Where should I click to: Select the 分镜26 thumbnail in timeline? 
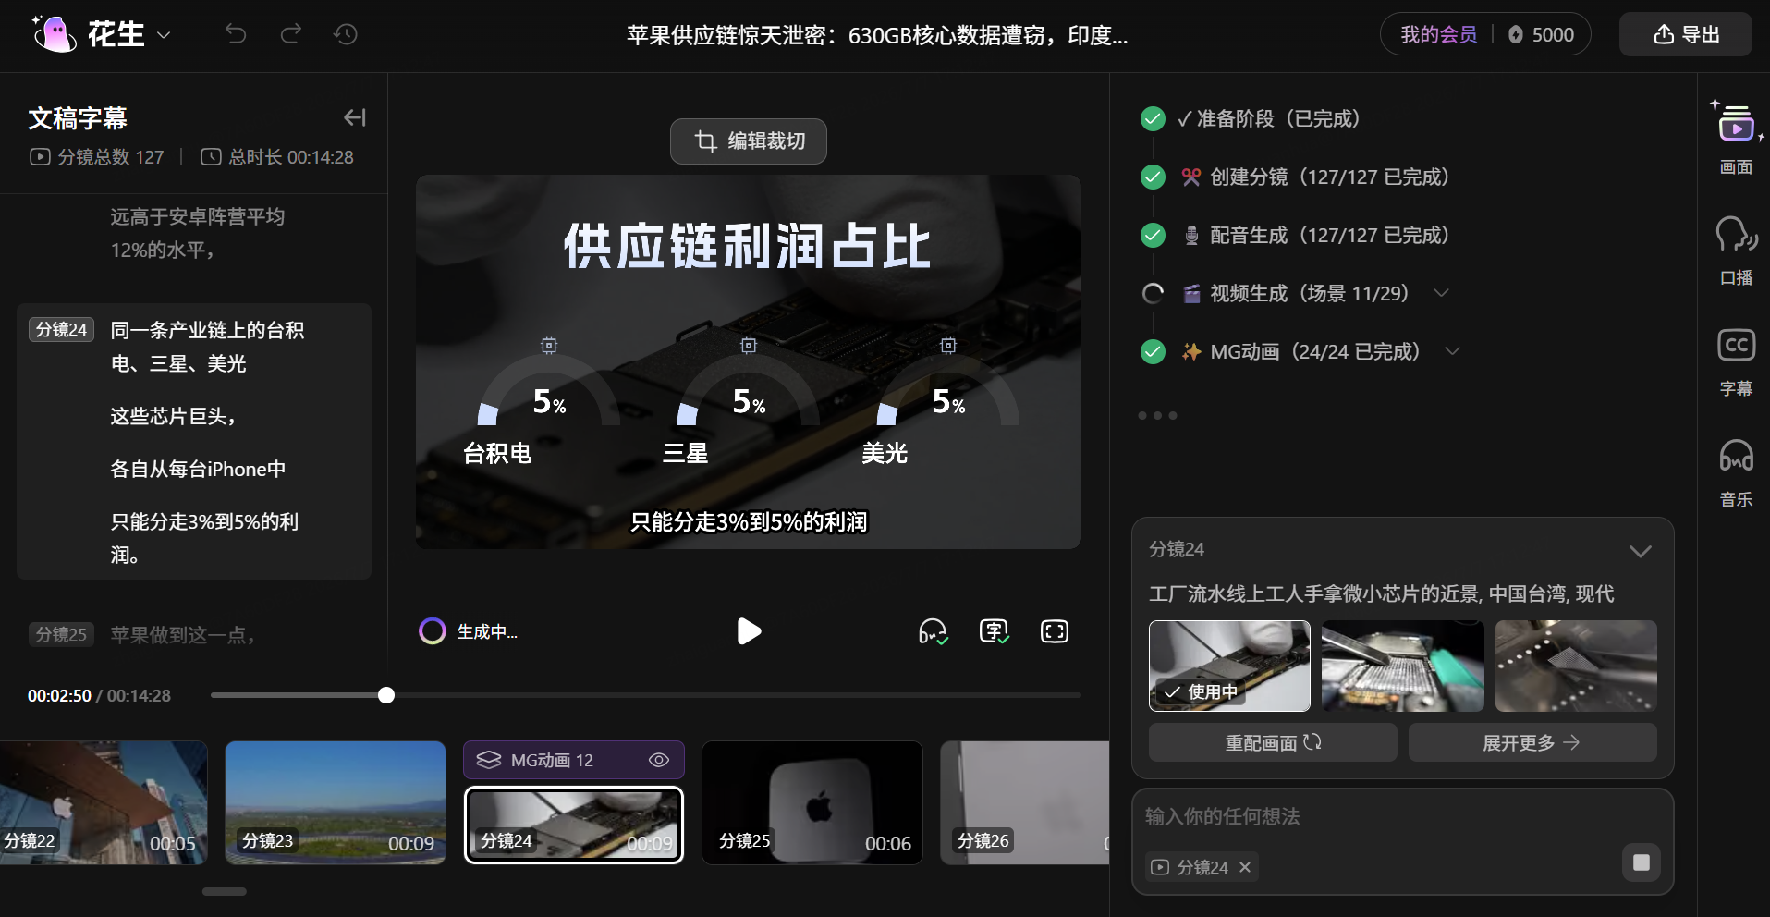click(x=1024, y=802)
